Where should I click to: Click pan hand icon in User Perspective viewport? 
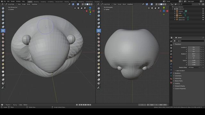point(82,8)
